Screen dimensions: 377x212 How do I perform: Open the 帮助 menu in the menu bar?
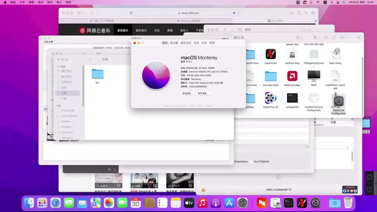68,2
